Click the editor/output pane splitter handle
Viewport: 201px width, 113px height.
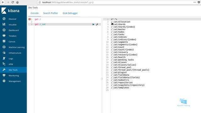102,79
